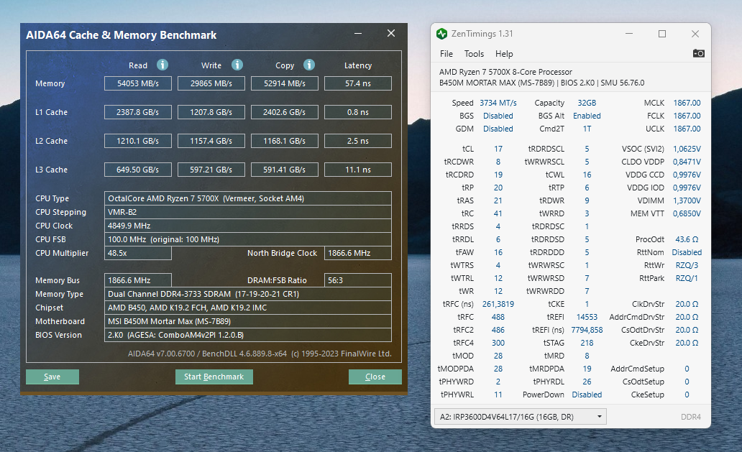The image size is (742, 452).
Task: Click the Memory Bus field 1866.6 MHz
Action: pyautogui.click(x=138, y=280)
